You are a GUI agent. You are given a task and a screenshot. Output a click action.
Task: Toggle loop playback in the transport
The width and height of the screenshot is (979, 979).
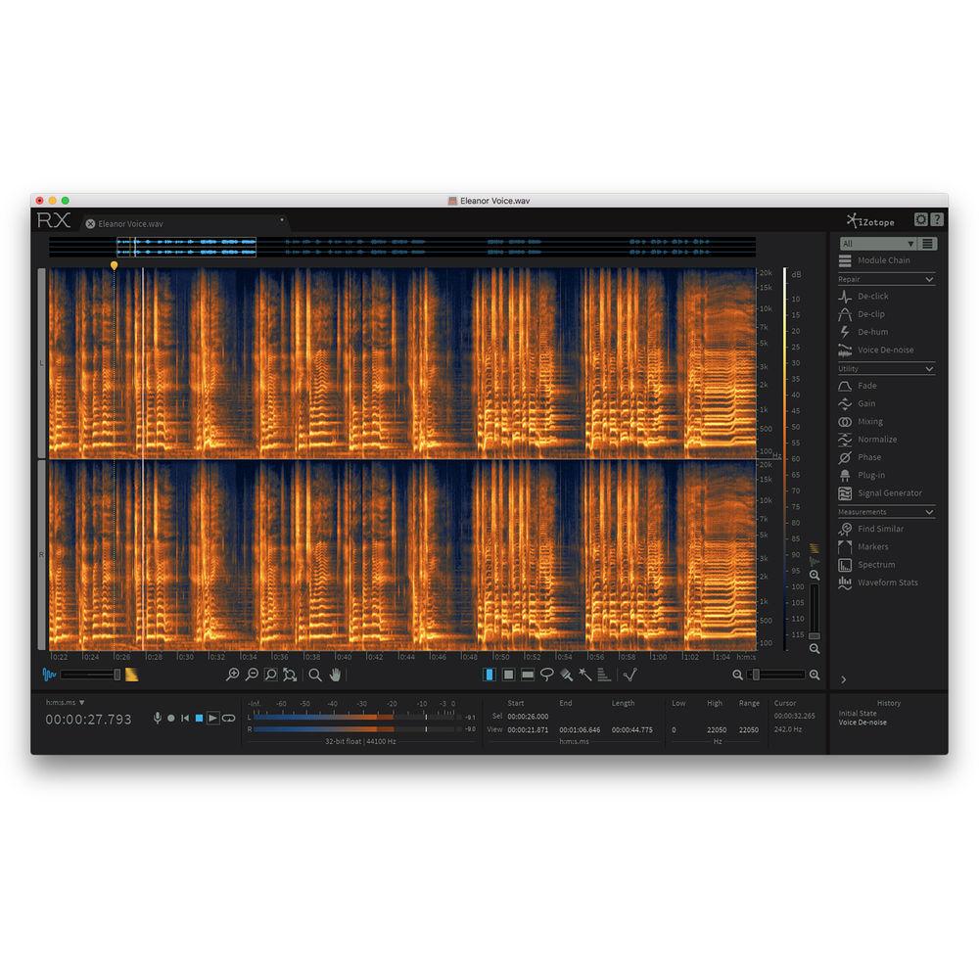(x=229, y=718)
